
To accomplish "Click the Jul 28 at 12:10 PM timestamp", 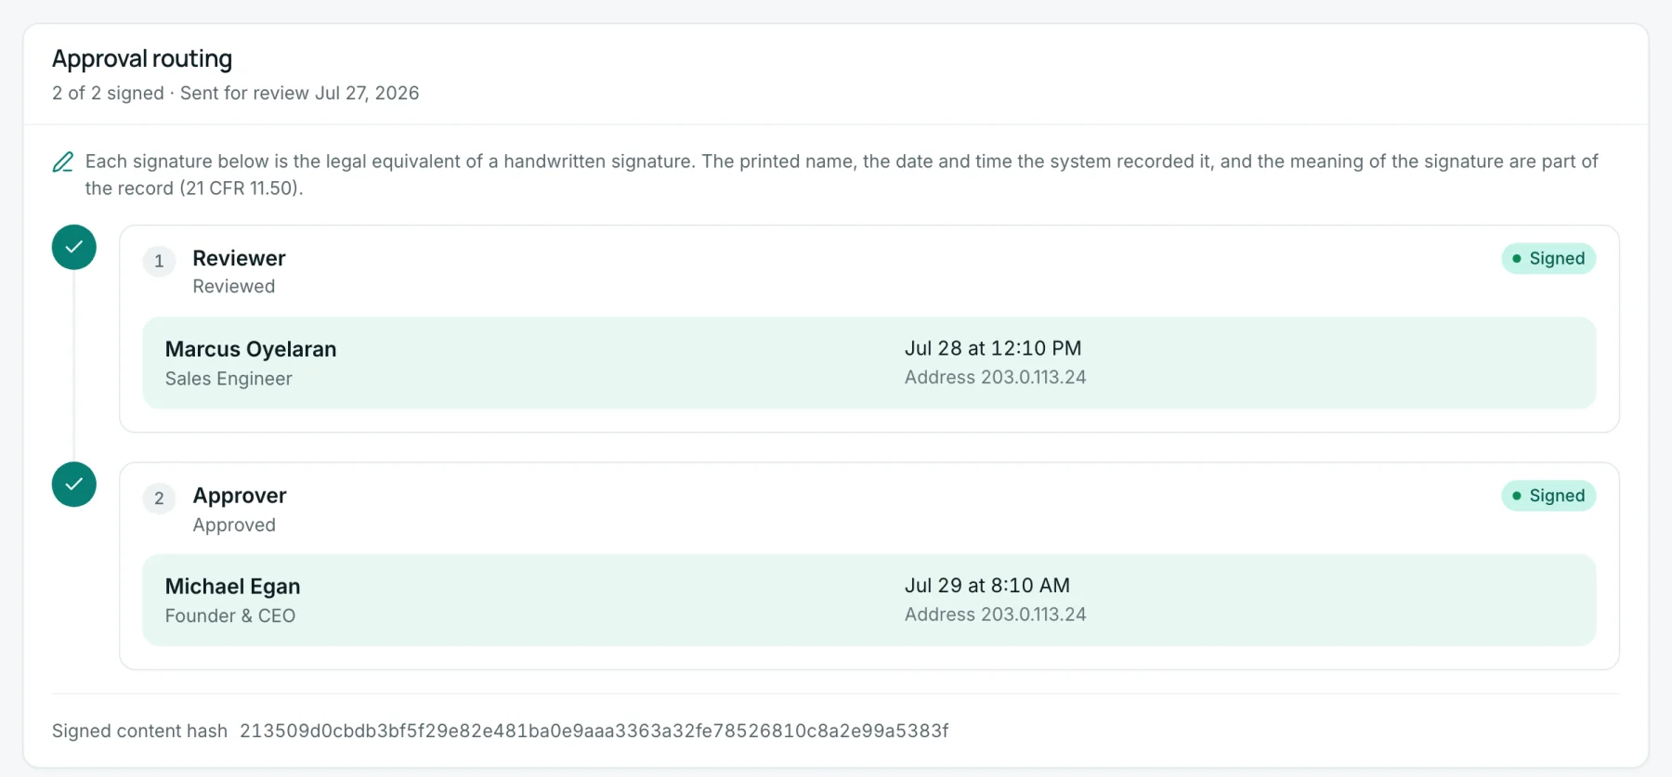I will [x=993, y=348].
